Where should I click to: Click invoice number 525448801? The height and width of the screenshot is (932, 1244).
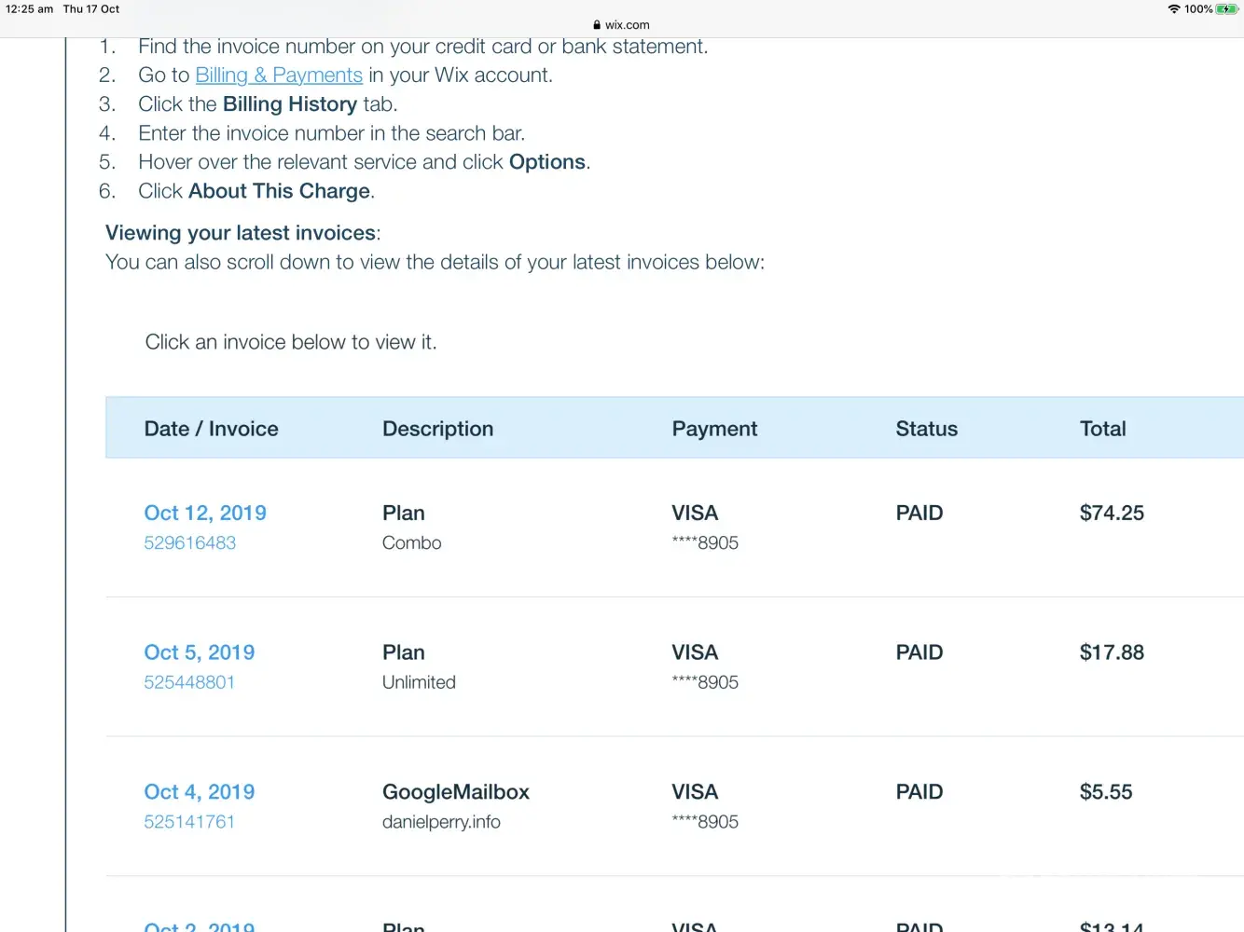[x=188, y=682]
